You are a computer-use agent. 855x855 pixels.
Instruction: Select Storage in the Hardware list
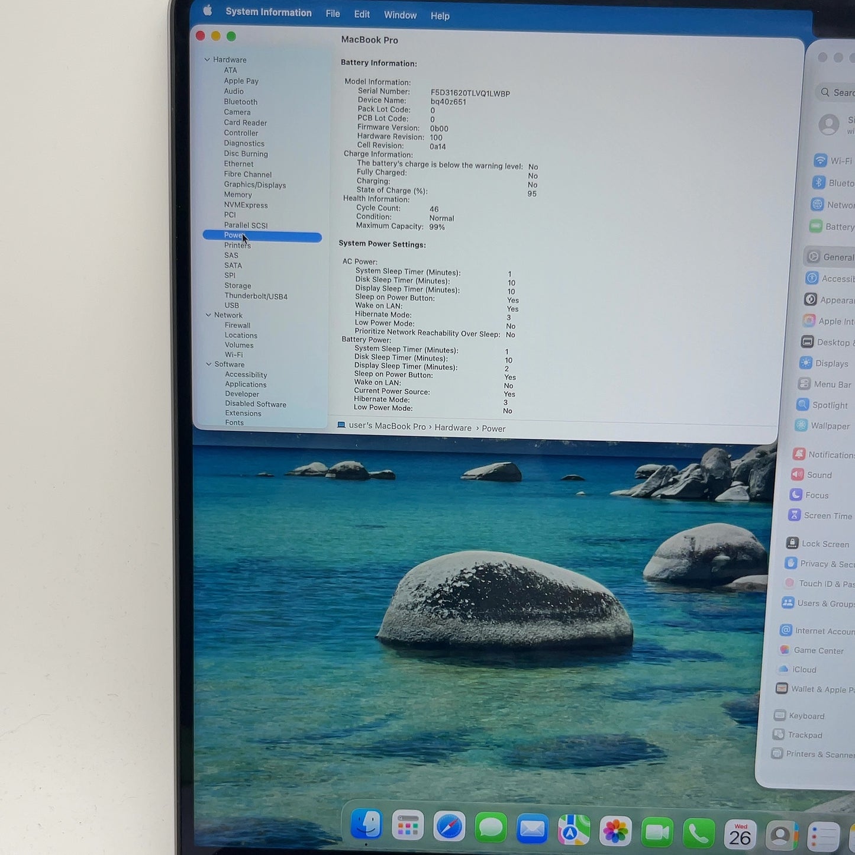click(238, 286)
